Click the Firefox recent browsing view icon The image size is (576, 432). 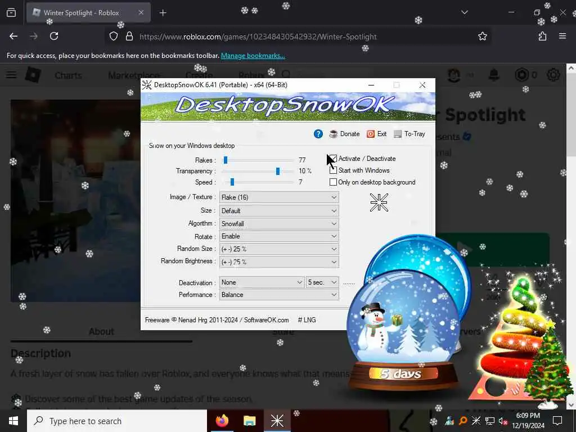pyautogui.click(x=11, y=12)
